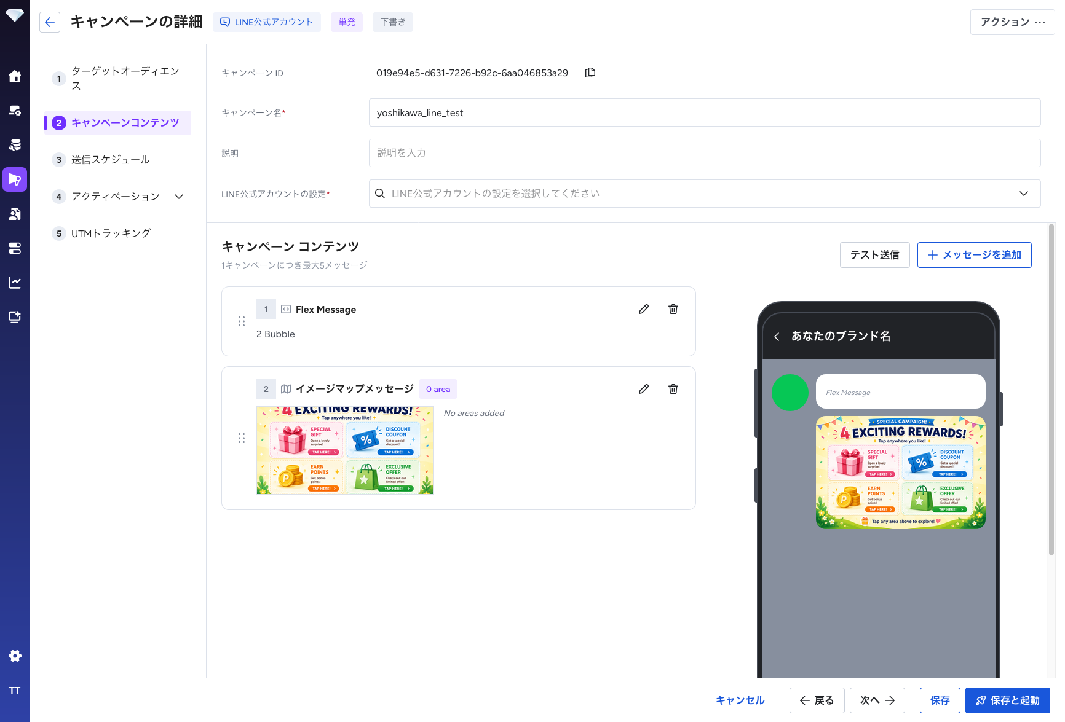This screenshot has height=722, width=1065.
Task: Open the アクション menu button
Action: 1013,22
